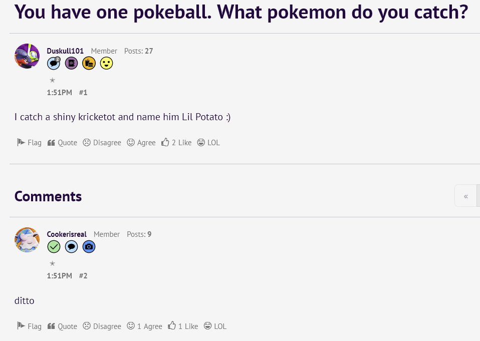
Task: Open the Duskull101 username link
Action: point(65,51)
